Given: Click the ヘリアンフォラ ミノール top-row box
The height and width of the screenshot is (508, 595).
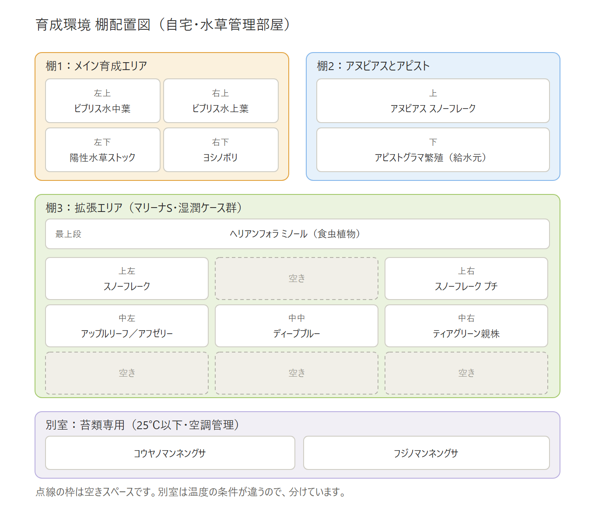Looking at the screenshot, I should (x=297, y=234).
